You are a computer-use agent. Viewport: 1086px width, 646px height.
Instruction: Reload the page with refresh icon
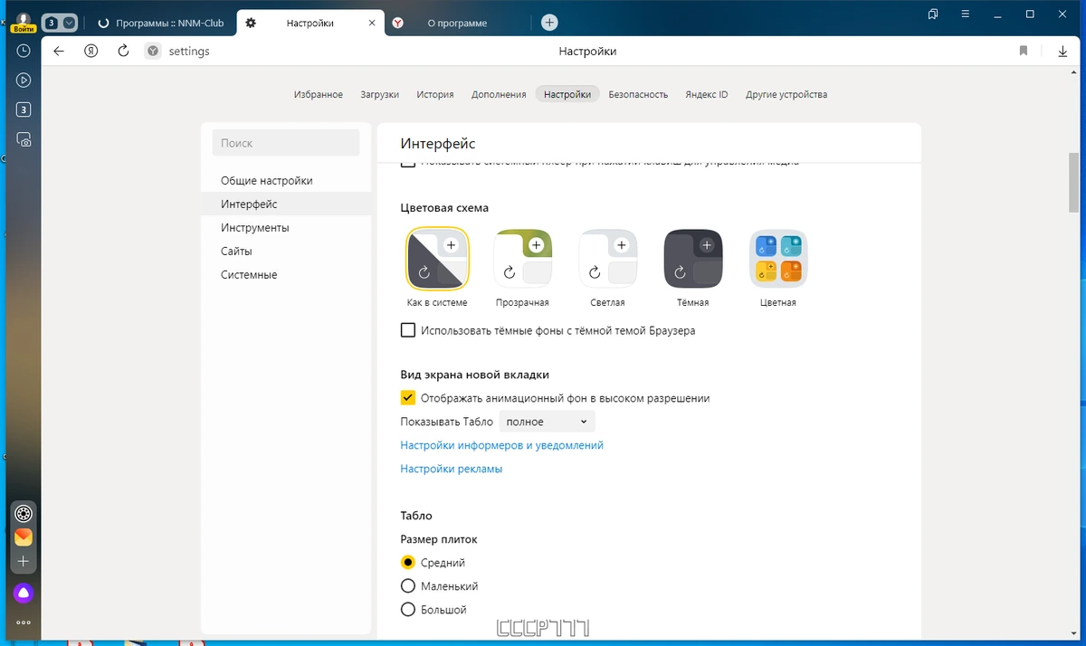click(x=124, y=52)
